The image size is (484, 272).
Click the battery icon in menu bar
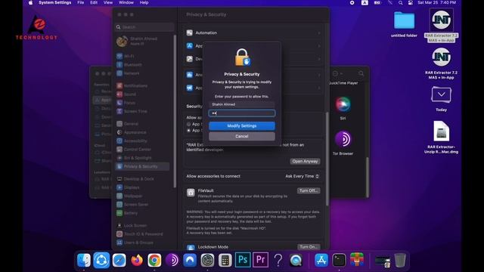click(377, 2)
